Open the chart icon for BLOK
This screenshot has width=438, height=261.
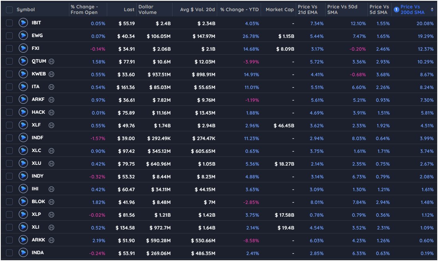(23, 202)
